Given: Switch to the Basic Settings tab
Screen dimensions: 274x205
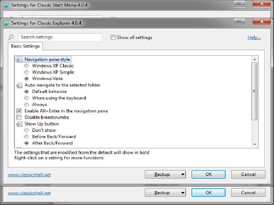Looking at the screenshot, I should pos(25,46).
